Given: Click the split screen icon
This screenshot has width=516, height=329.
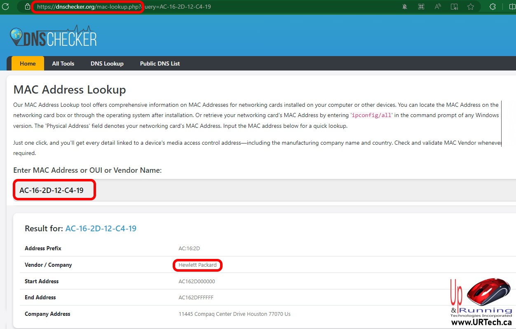Looking at the screenshot, I should tap(511, 7).
